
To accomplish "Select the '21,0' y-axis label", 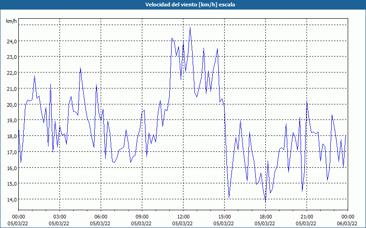I will coord(11,88).
